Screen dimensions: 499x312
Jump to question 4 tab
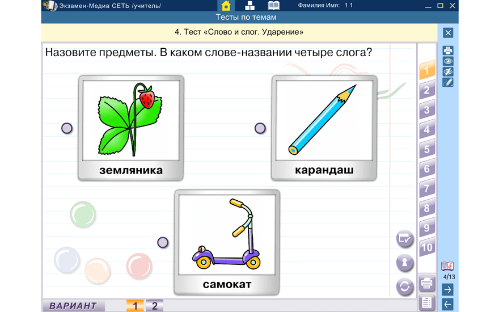tap(427, 129)
